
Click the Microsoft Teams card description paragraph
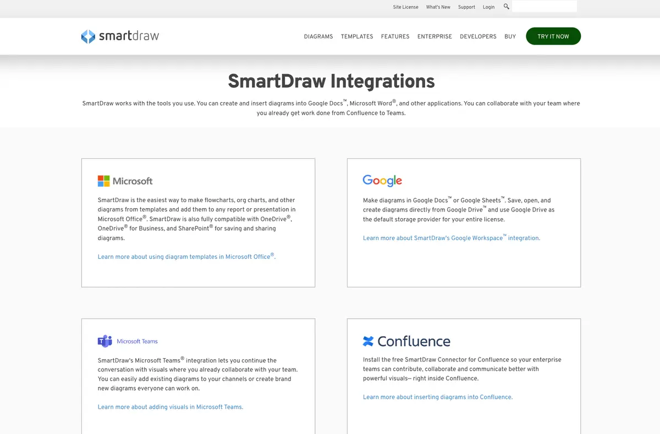[x=198, y=374]
